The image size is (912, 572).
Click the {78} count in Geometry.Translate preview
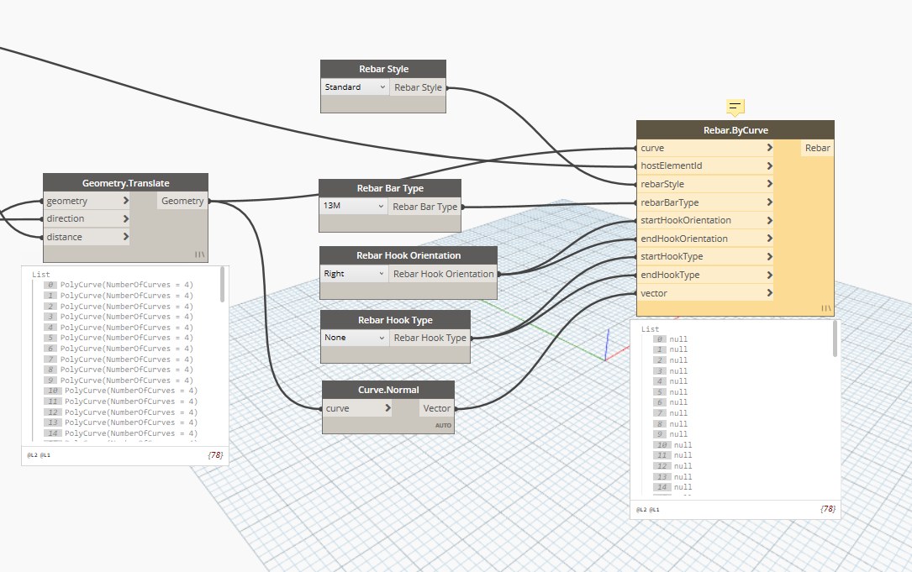pyautogui.click(x=215, y=455)
